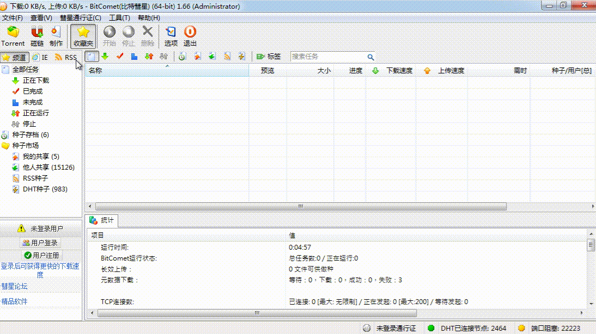Screen dimensions: 596x334
Task: Sort by 名称 column header
Action: 167,71
